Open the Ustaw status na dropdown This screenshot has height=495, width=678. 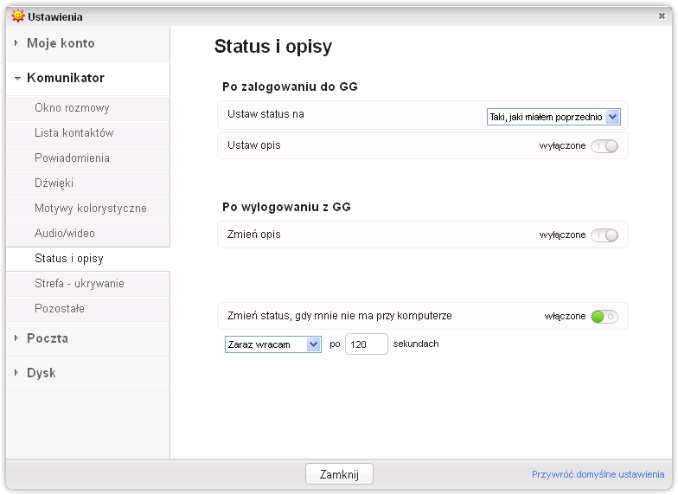pos(553,117)
